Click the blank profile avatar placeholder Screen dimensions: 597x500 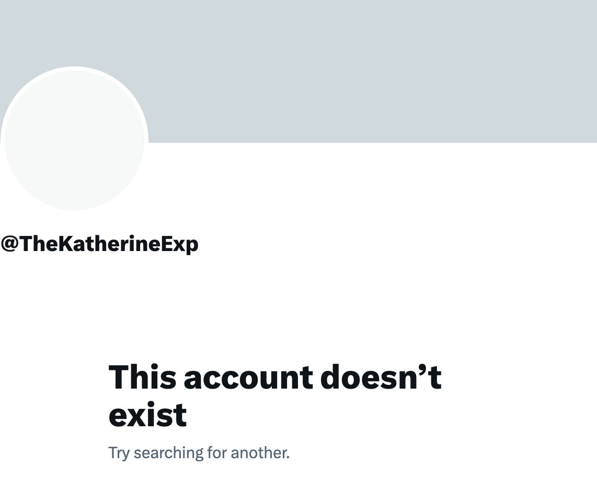click(x=74, y=140)
